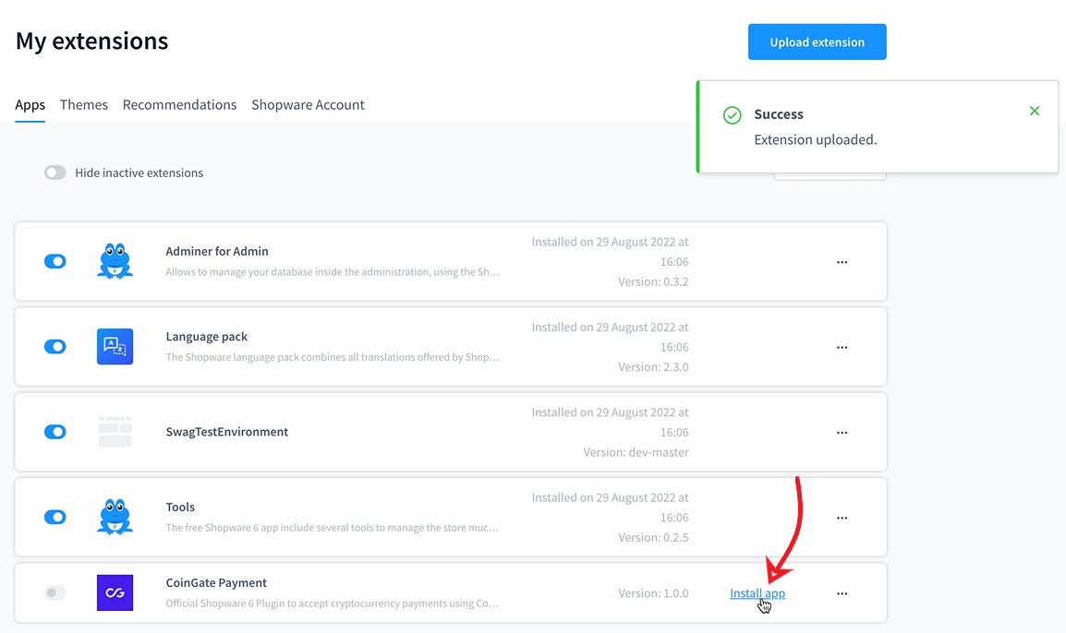Screen dimensions: 1066x633
Task: Click the Upload extension button
Action: 818,42
